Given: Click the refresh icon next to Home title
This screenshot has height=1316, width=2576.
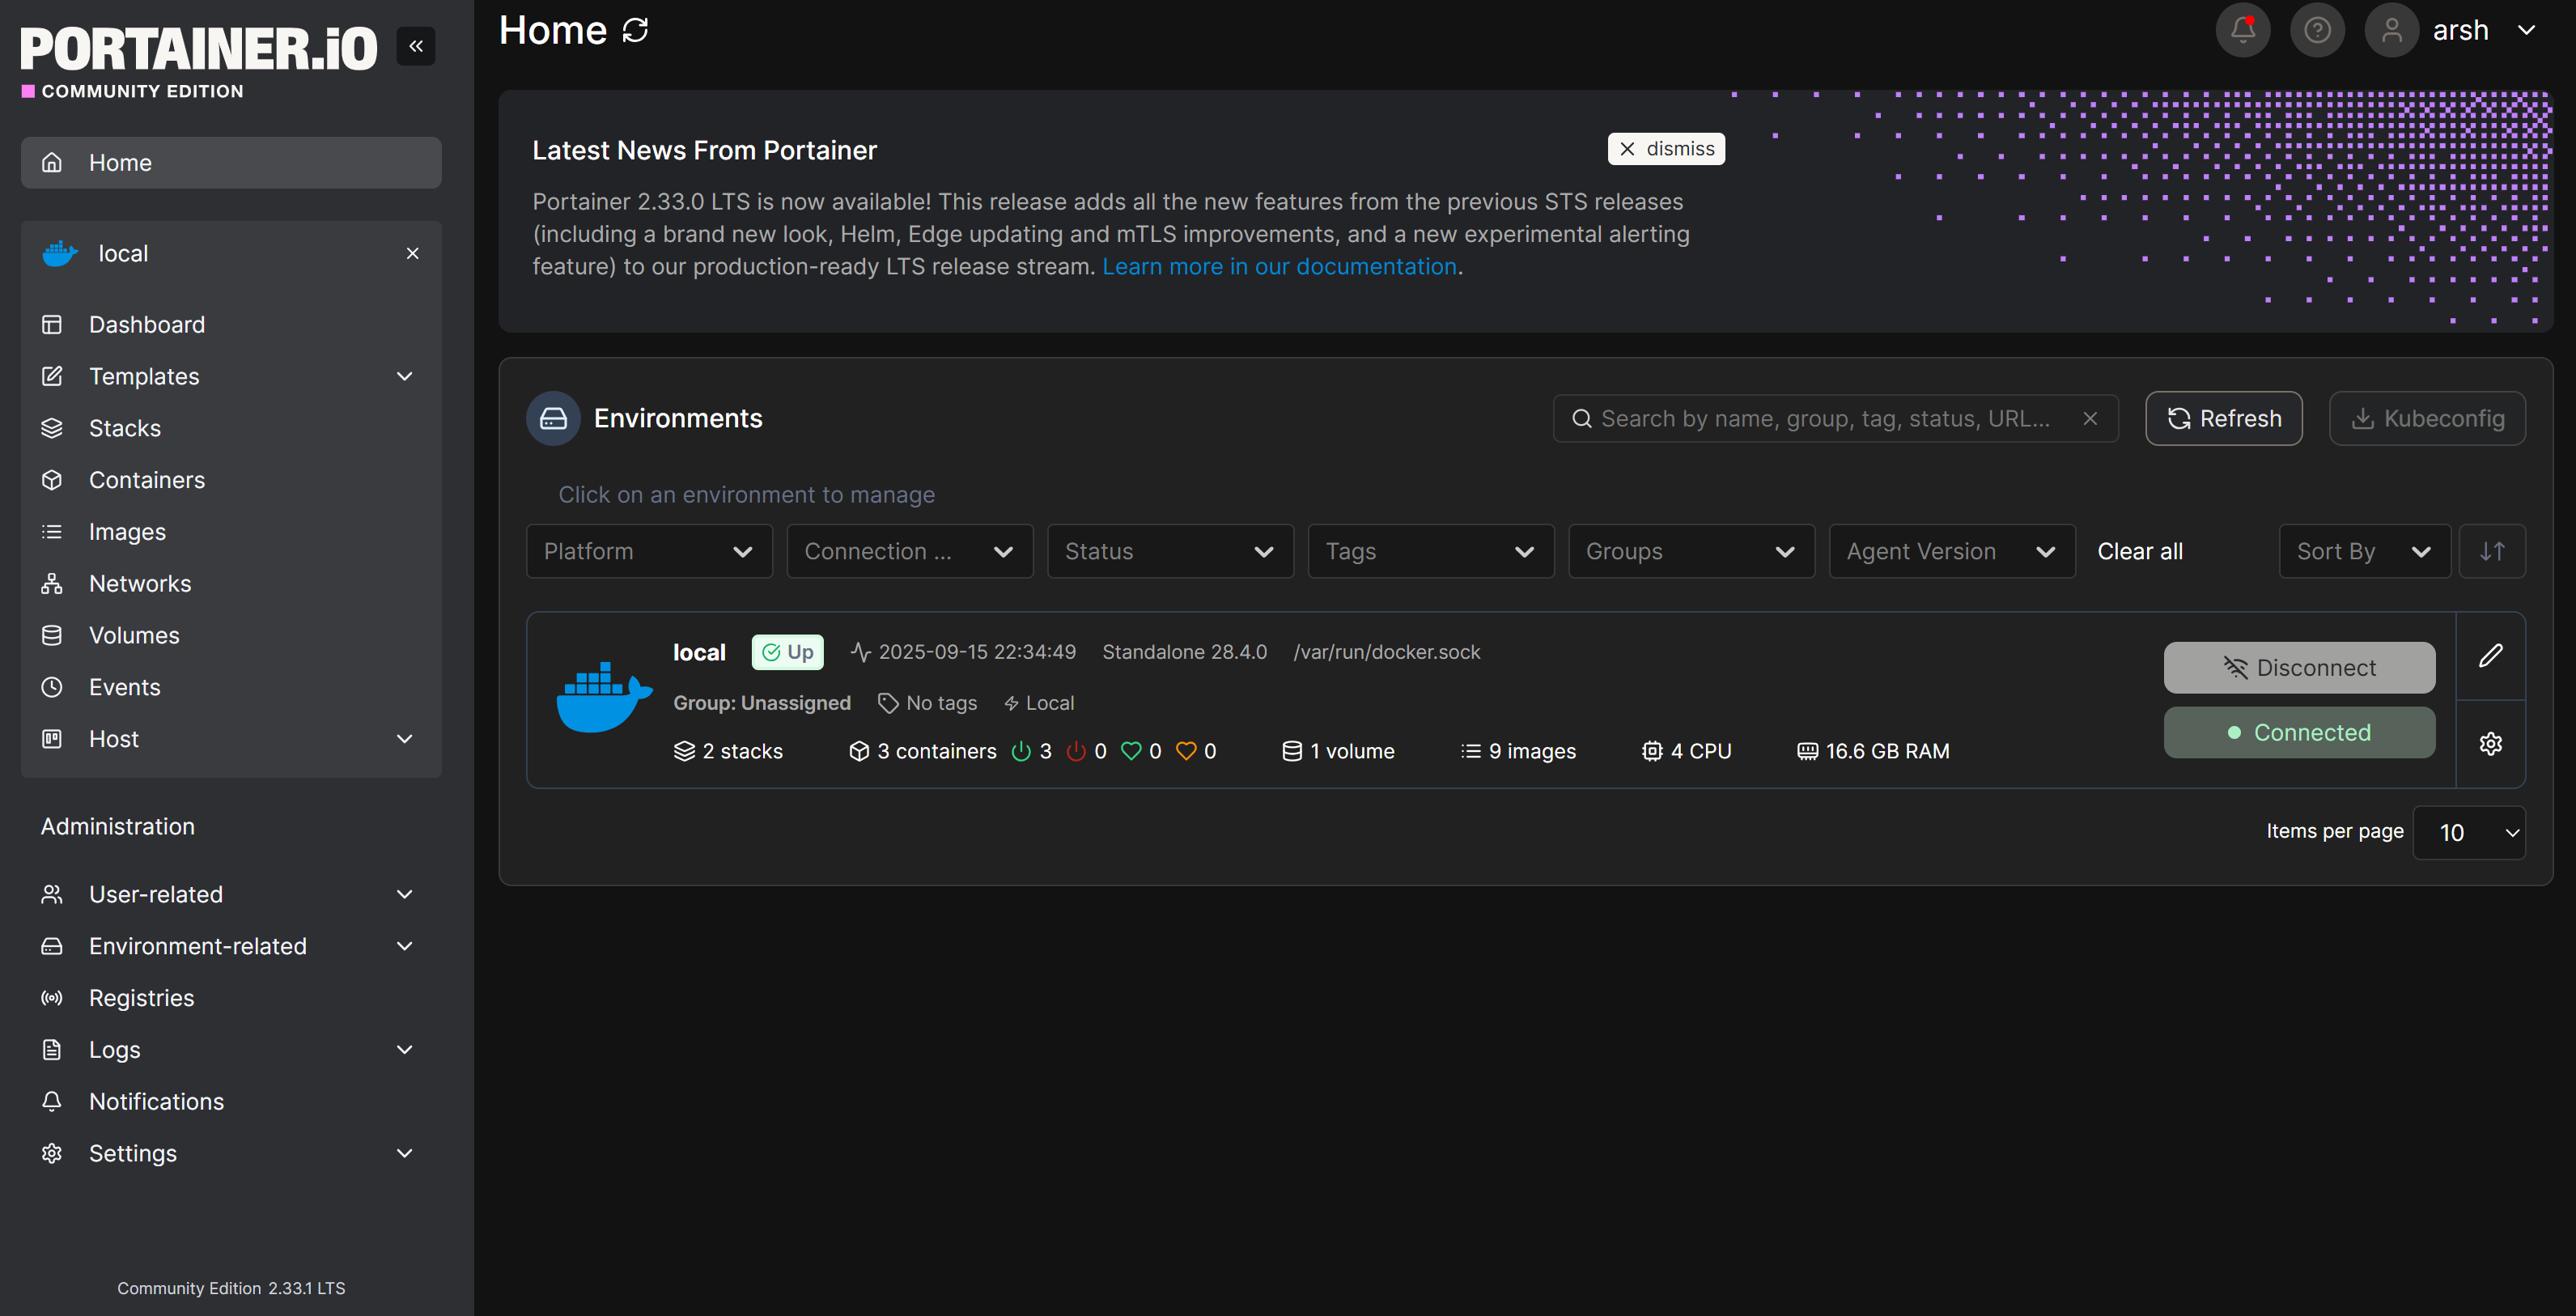Looking at the screenshot, I should tap(636, 31).
